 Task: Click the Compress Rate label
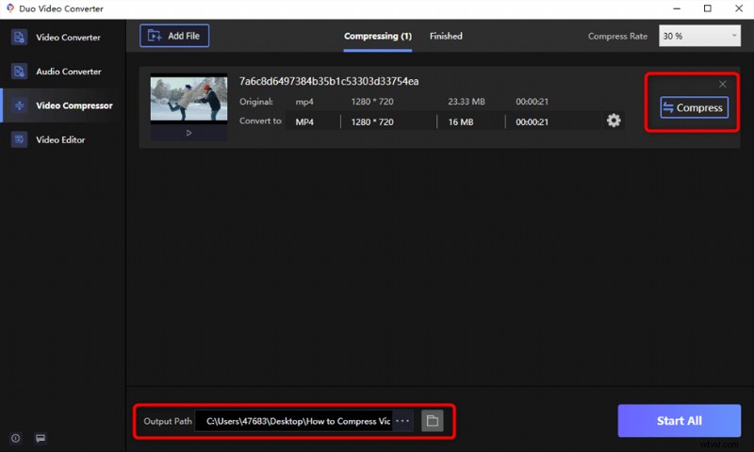coord(617,36)
